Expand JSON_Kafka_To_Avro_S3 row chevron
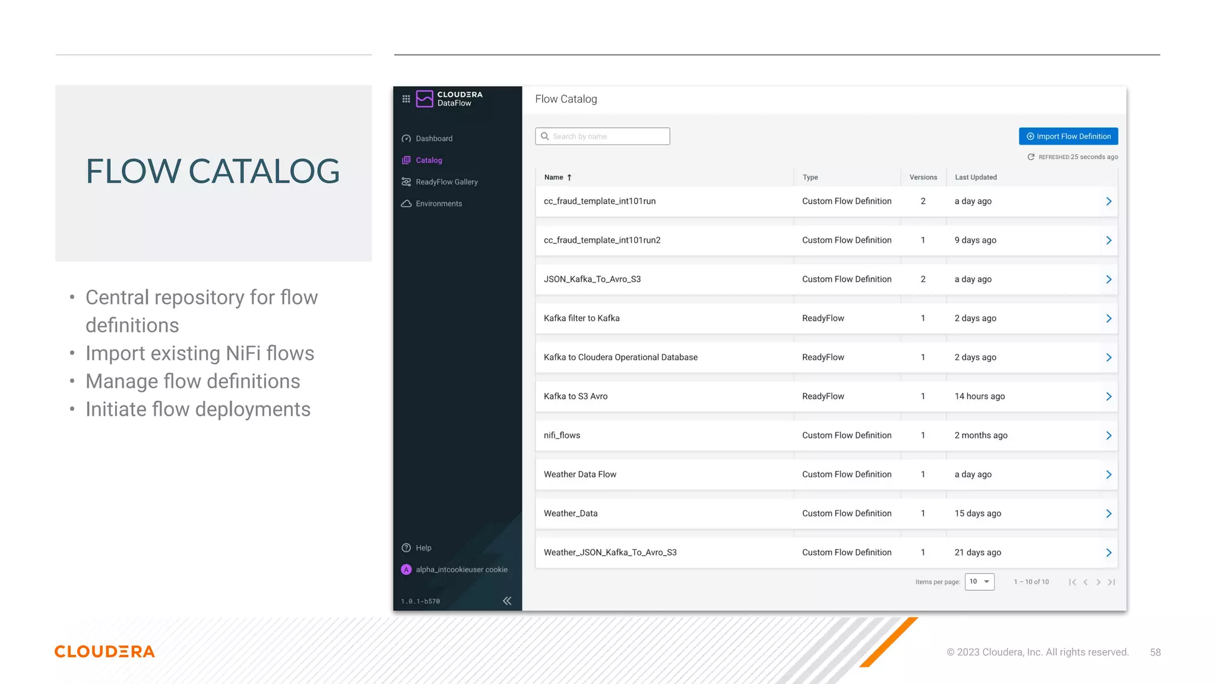The width and height of the screenshot is (1216, 684). point(1109,280)
